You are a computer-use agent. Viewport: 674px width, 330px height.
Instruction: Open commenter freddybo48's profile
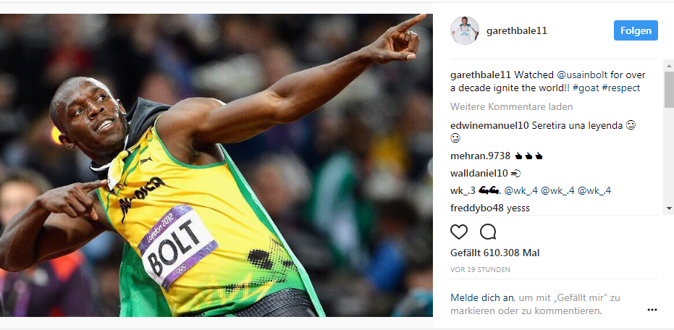pos(477,208)
